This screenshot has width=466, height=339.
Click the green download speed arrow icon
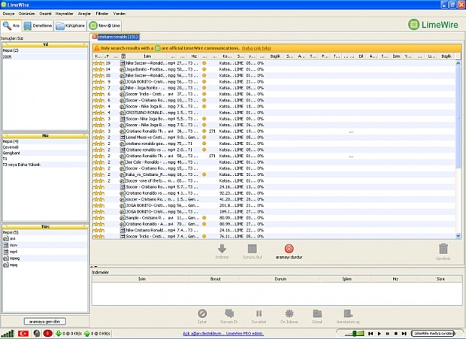(x=59, y=334)
